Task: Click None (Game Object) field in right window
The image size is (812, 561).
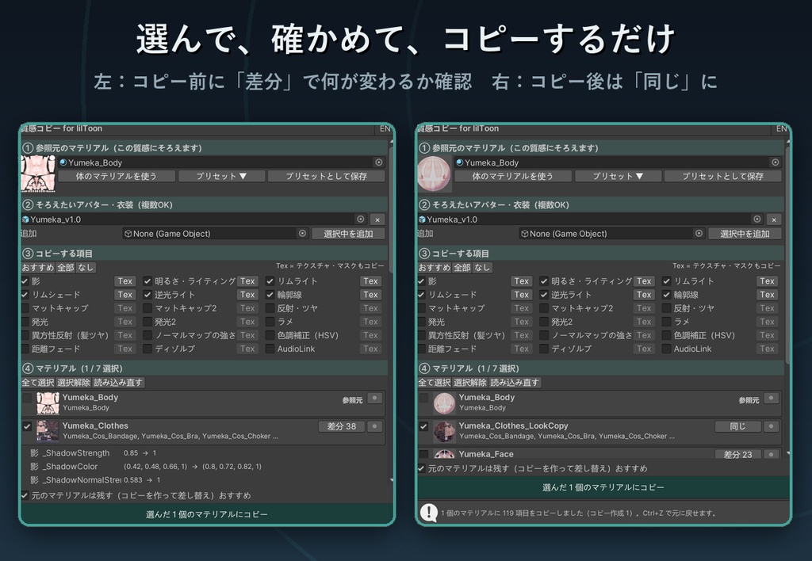Action: [x=611, y=234]
